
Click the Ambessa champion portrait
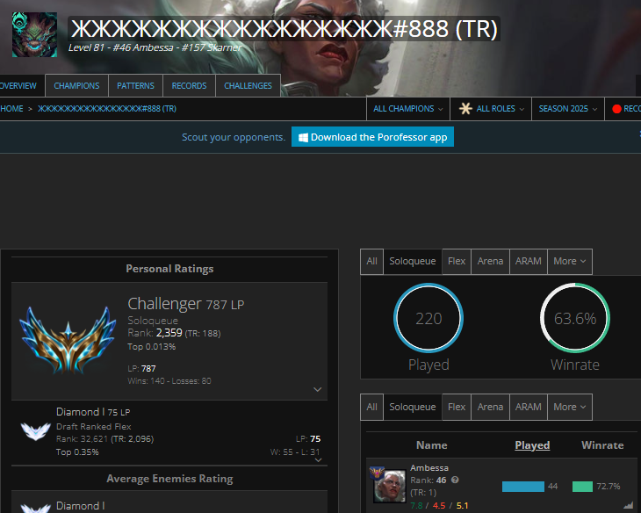[x=390, y=486]
